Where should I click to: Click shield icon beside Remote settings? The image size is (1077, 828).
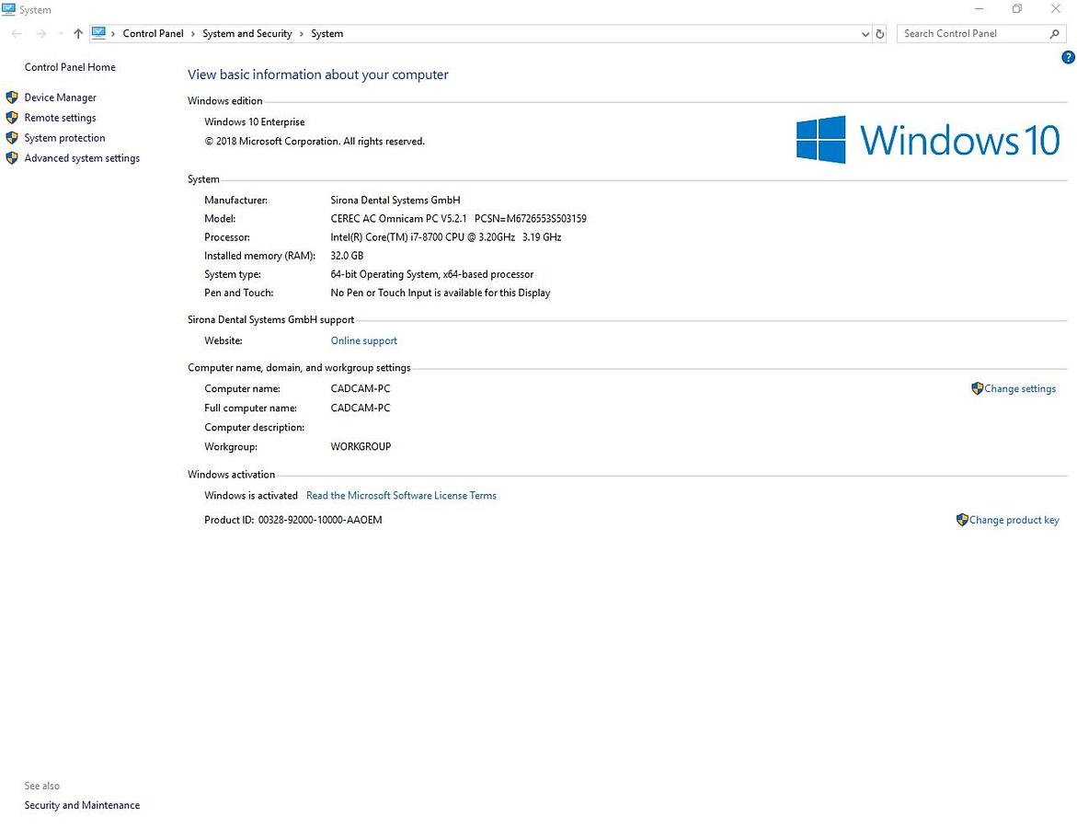12,118
